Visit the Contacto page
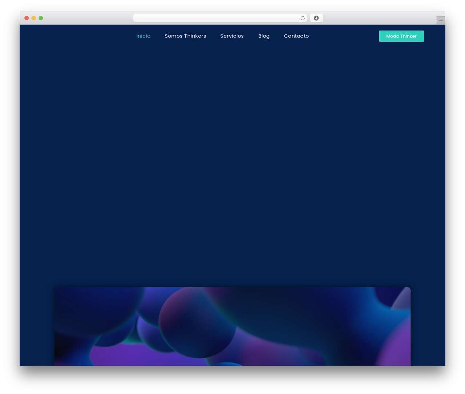The width and height of the screenshot is (465, 394). 296,36
